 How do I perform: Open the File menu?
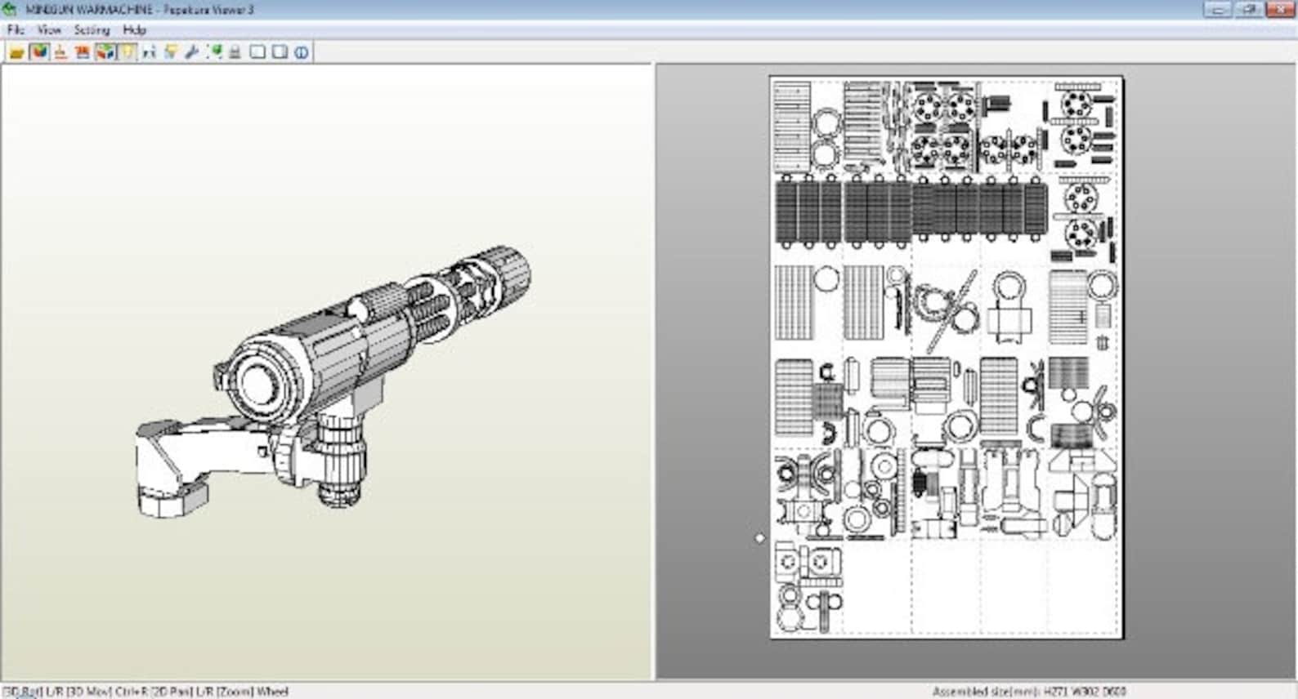click(16, 29)
